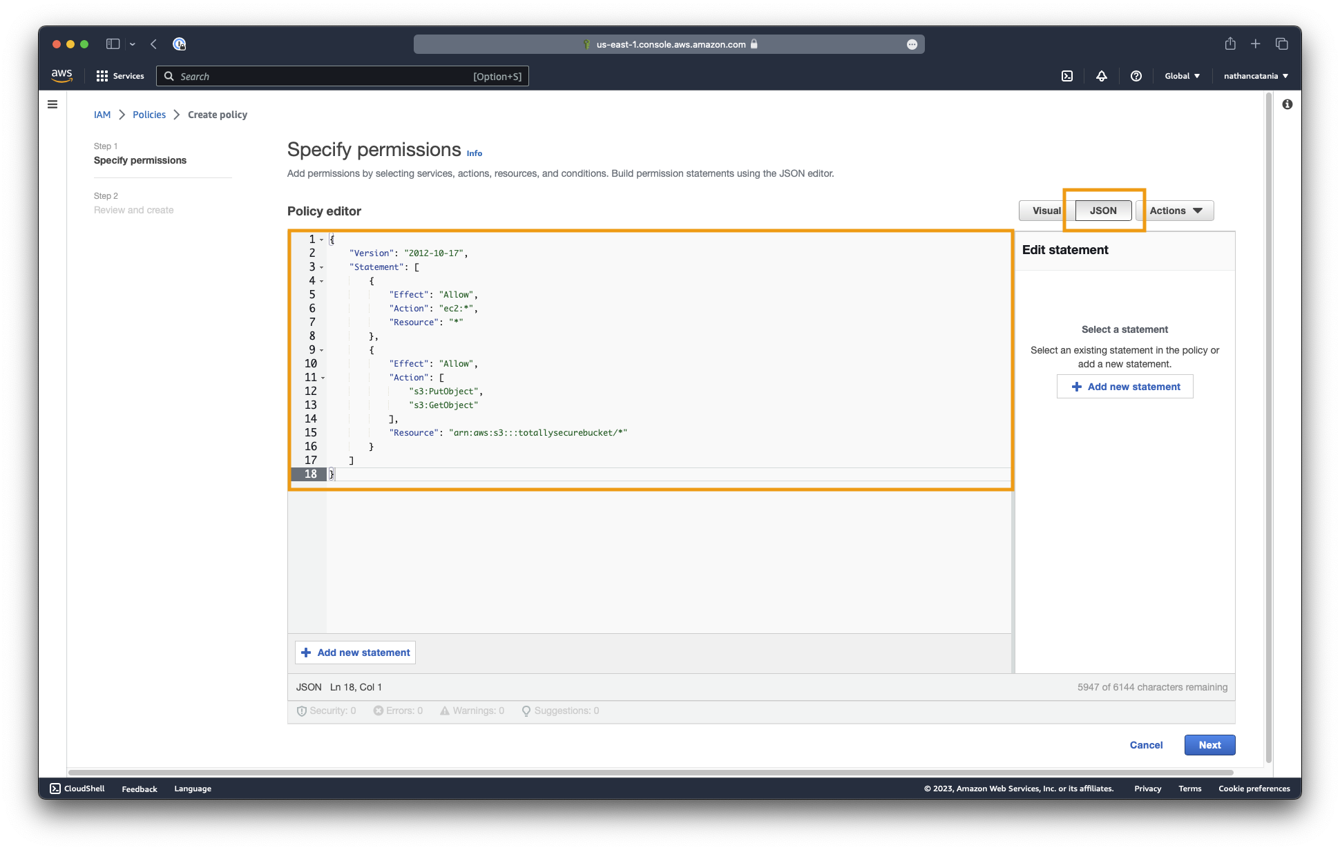The width and height of the screenshot is (1340, 850).
Task: Toggle the Safari sidebar button
Action: (x=113, y=44)
